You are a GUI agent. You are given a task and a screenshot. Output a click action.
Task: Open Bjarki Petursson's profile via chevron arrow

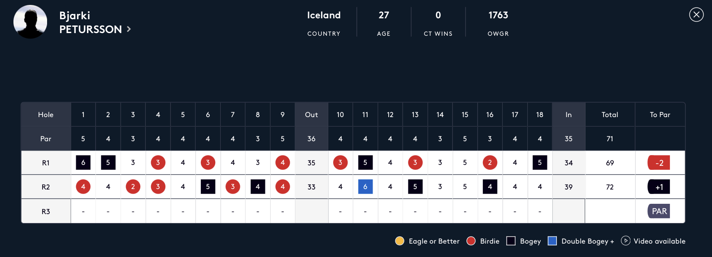[x=129, y=29]
